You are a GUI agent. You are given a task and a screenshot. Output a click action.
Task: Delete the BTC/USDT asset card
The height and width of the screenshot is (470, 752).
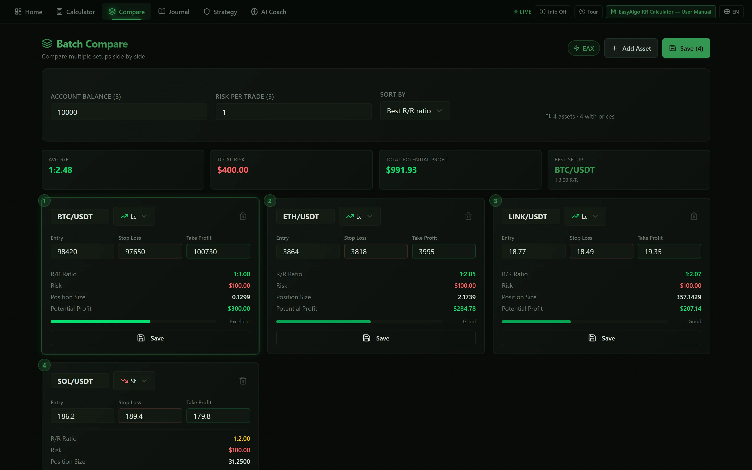coord(243,216)
